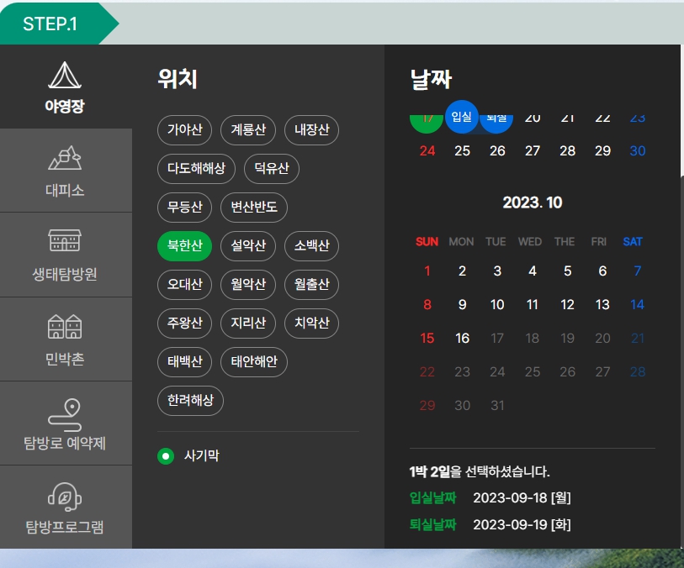This screenshot has width=684, height=568.
Task: Select the 야영장 tent icon tab
Action: point(65,87)
